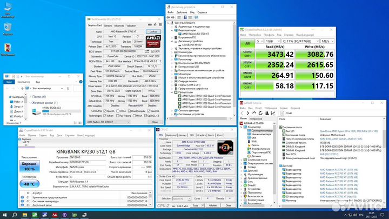
Task: Click the GPU-Z refresh icon
Action: (x=155, y=24)
